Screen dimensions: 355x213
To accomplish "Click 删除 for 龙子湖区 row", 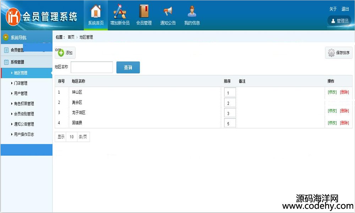I will click(x=344, y=110).
